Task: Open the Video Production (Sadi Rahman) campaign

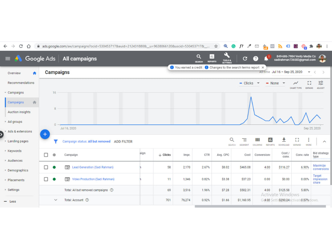Action: [93, 179]
